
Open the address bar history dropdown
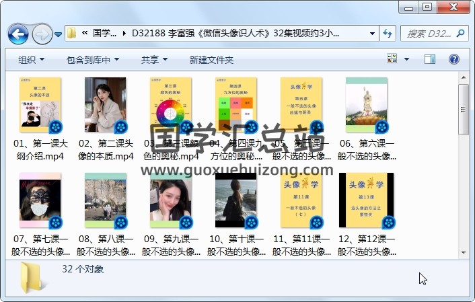coord(372,34)
